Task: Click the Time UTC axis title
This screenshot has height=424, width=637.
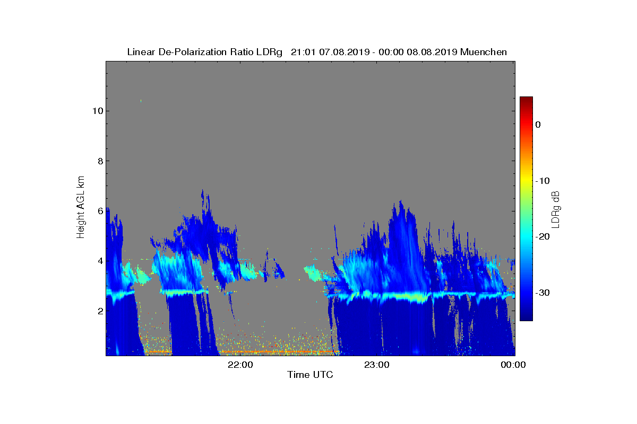Action: 310,375
